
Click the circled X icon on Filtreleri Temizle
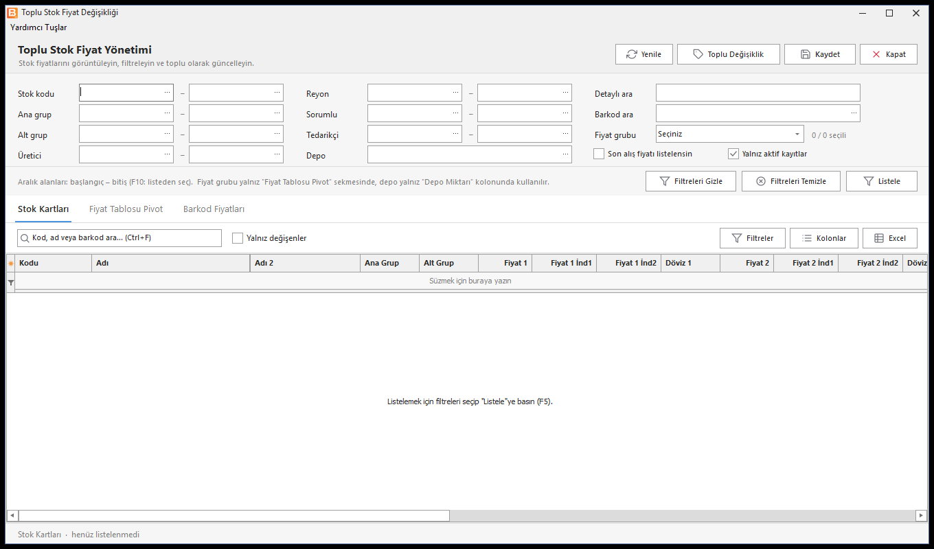point(760,181)
